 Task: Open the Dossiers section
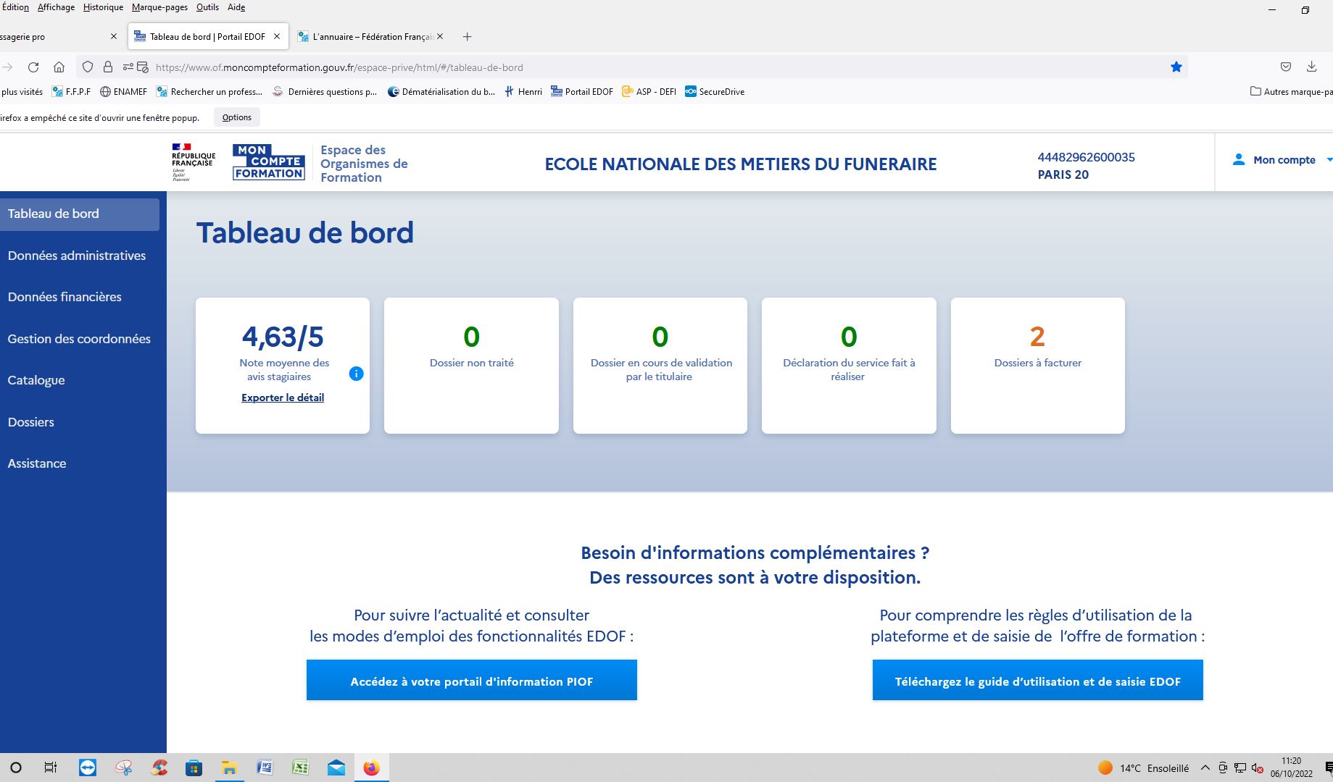coord(30,422)
